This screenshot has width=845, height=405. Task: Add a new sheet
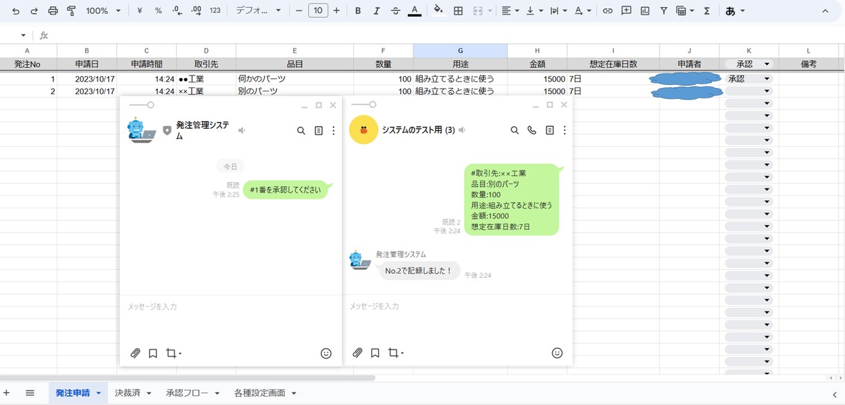[x=7, y=393]
